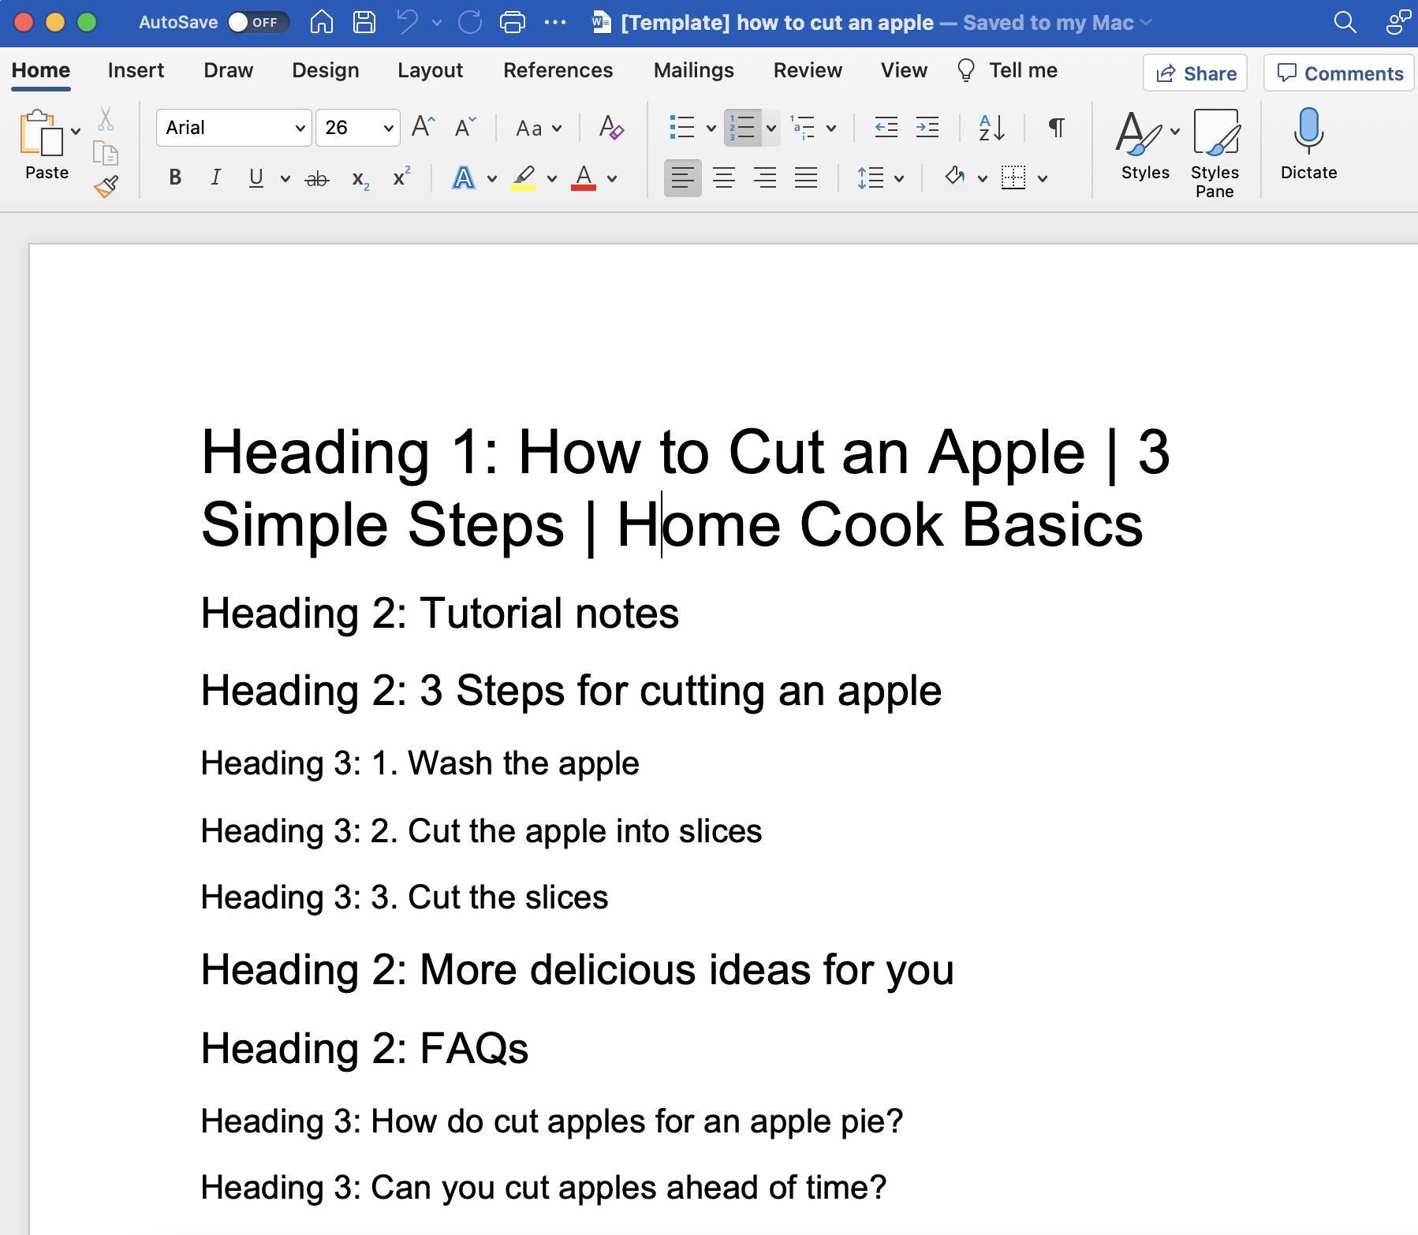Apply strikethrough formatting
The height and width of the screenshot is (1235, 1418).
[316, 177]
